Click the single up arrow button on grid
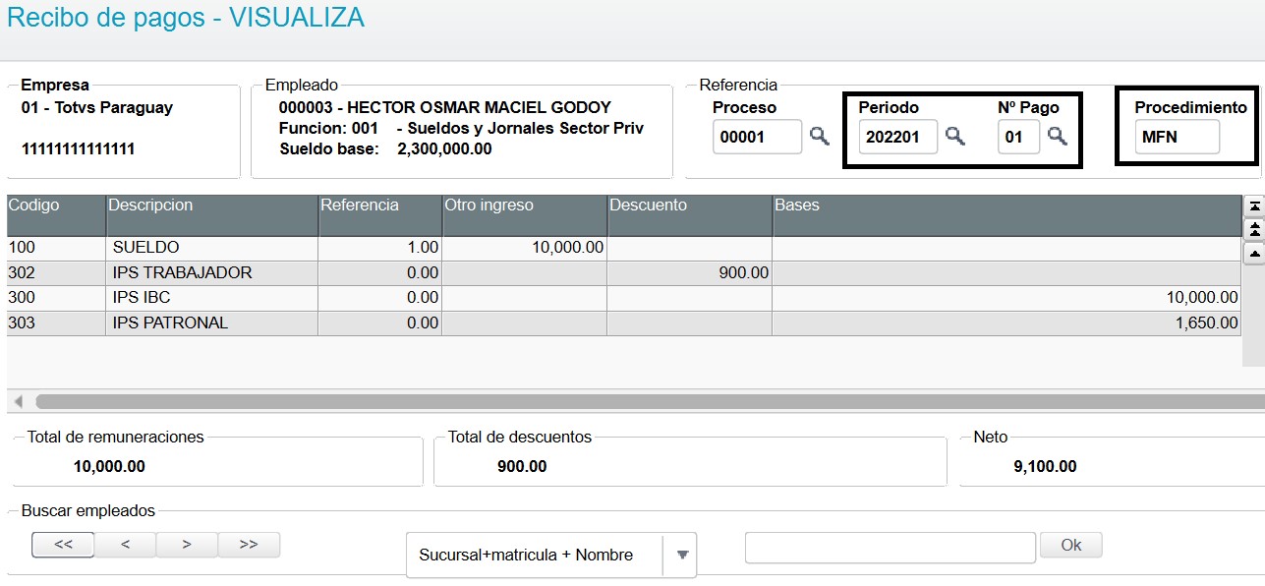1265x586 pixels. tap(1255, 254)
